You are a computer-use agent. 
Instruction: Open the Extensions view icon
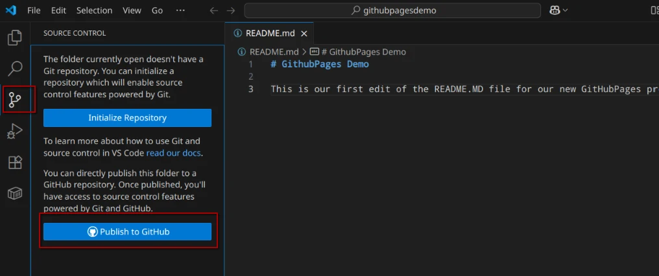(14, 162)
